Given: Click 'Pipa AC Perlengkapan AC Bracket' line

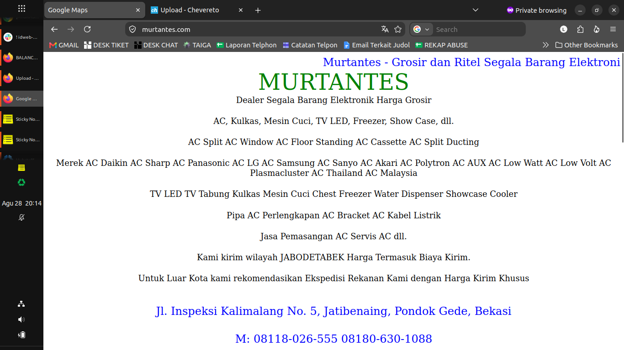Looking at the screenshot, I should click(x=333, y=216).
